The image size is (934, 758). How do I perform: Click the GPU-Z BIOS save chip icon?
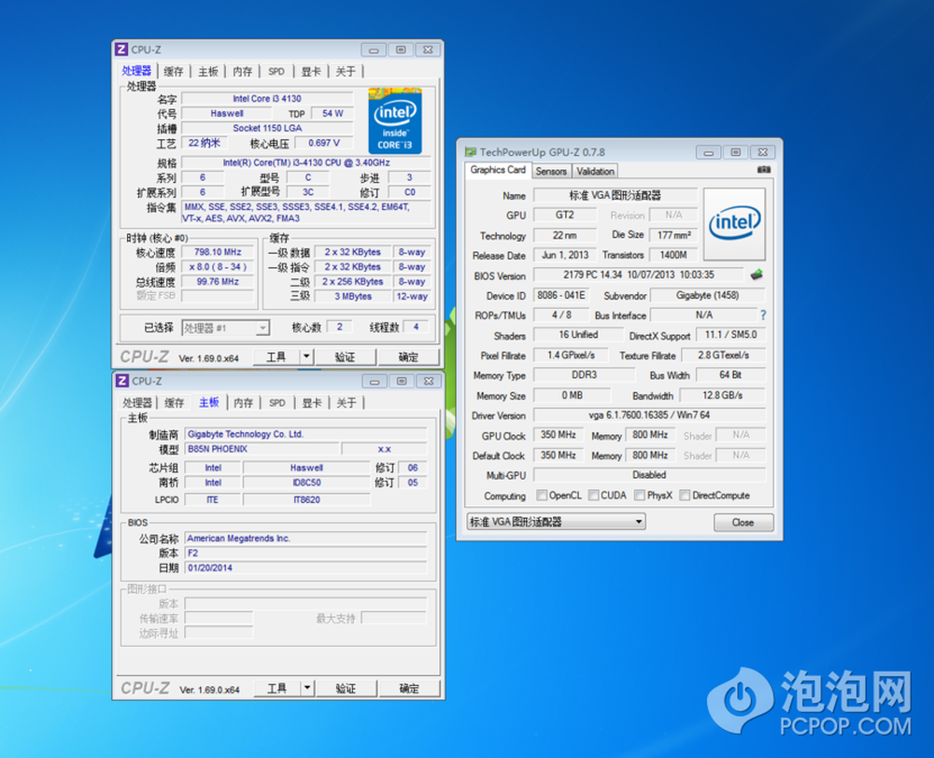coord(757,274)
